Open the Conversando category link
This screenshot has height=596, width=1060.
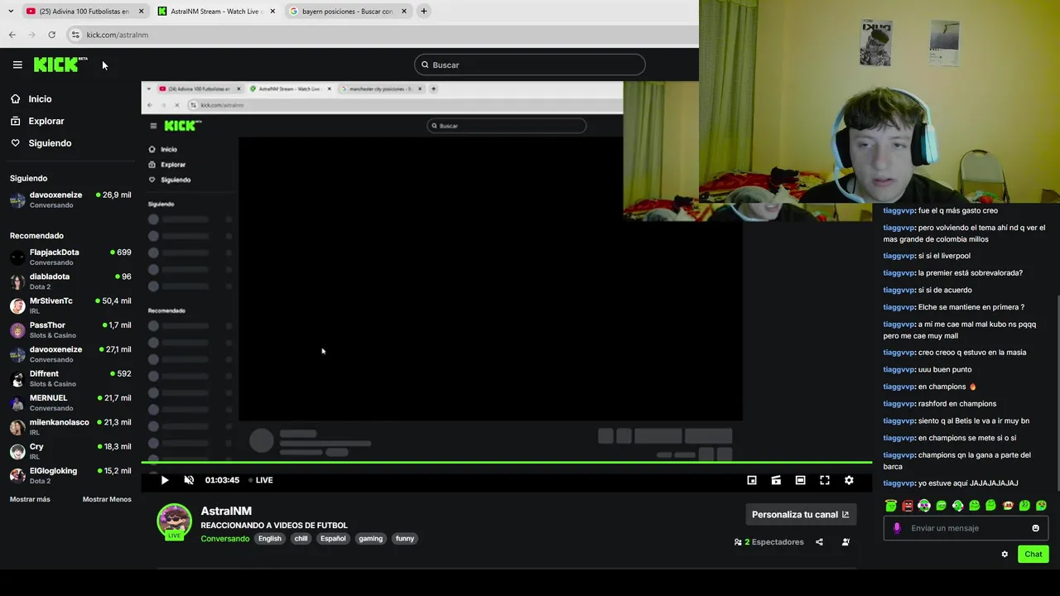[224, 539]
